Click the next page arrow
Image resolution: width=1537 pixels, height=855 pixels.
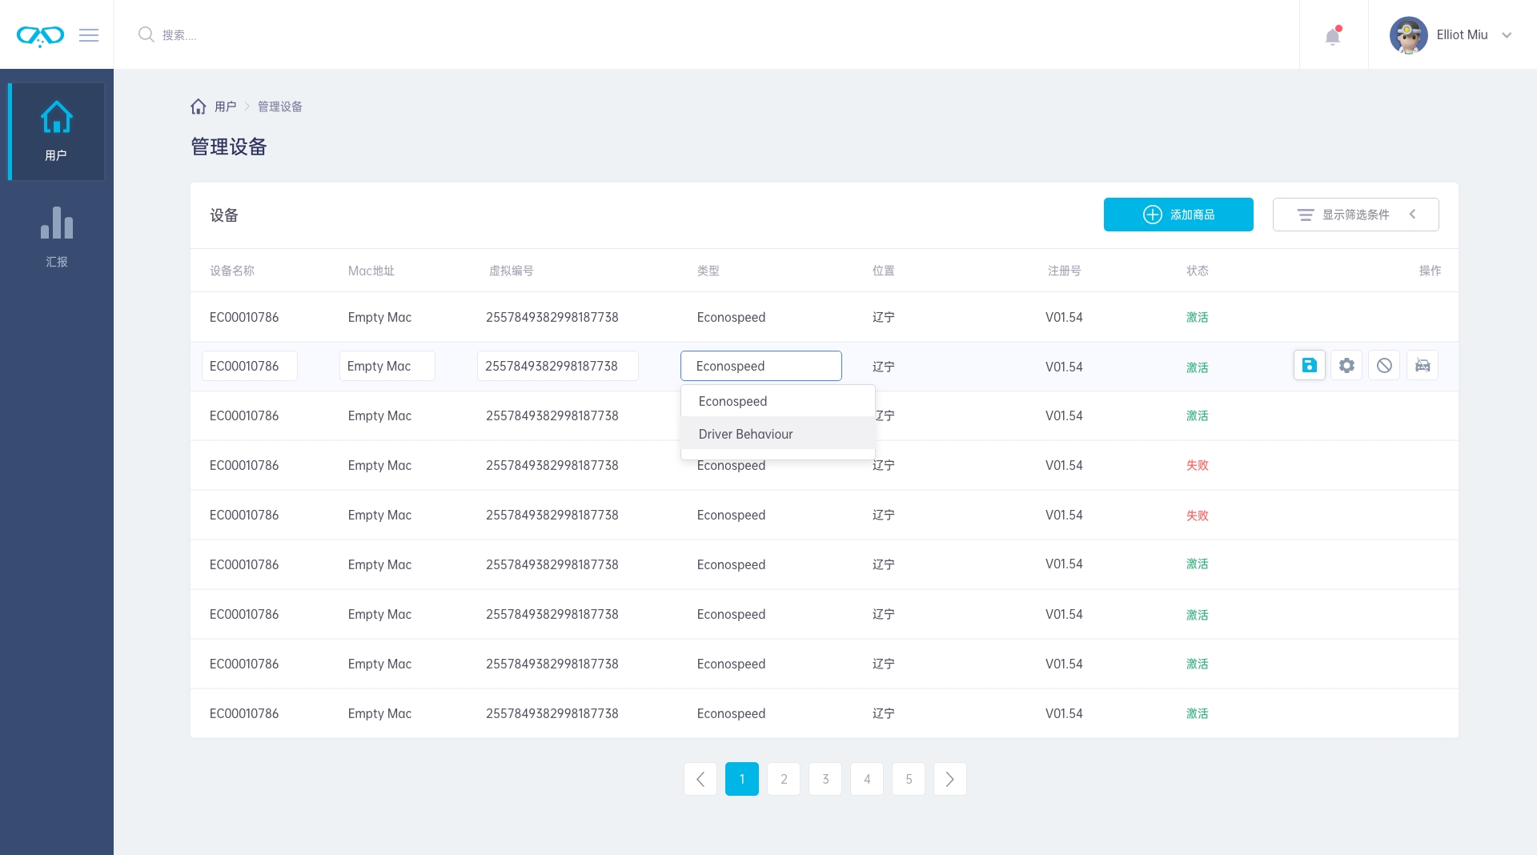coord(949,779)
